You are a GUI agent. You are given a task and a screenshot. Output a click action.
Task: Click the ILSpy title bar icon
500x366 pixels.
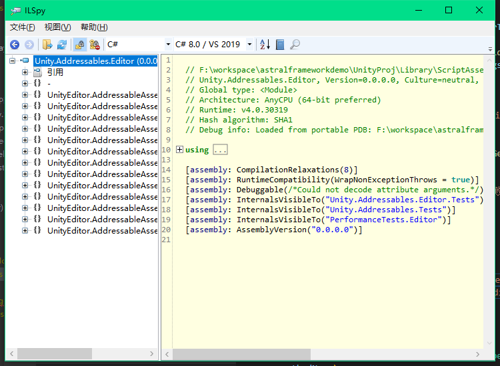15,11
